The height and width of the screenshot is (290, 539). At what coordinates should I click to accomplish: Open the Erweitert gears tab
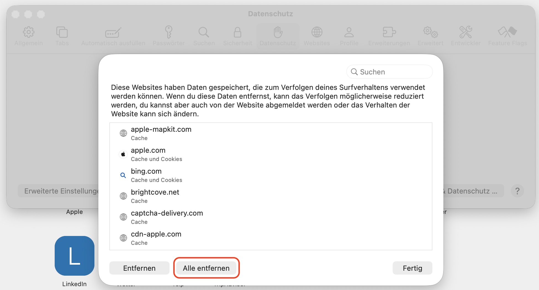pyautogui.click(x=430, y=36)
